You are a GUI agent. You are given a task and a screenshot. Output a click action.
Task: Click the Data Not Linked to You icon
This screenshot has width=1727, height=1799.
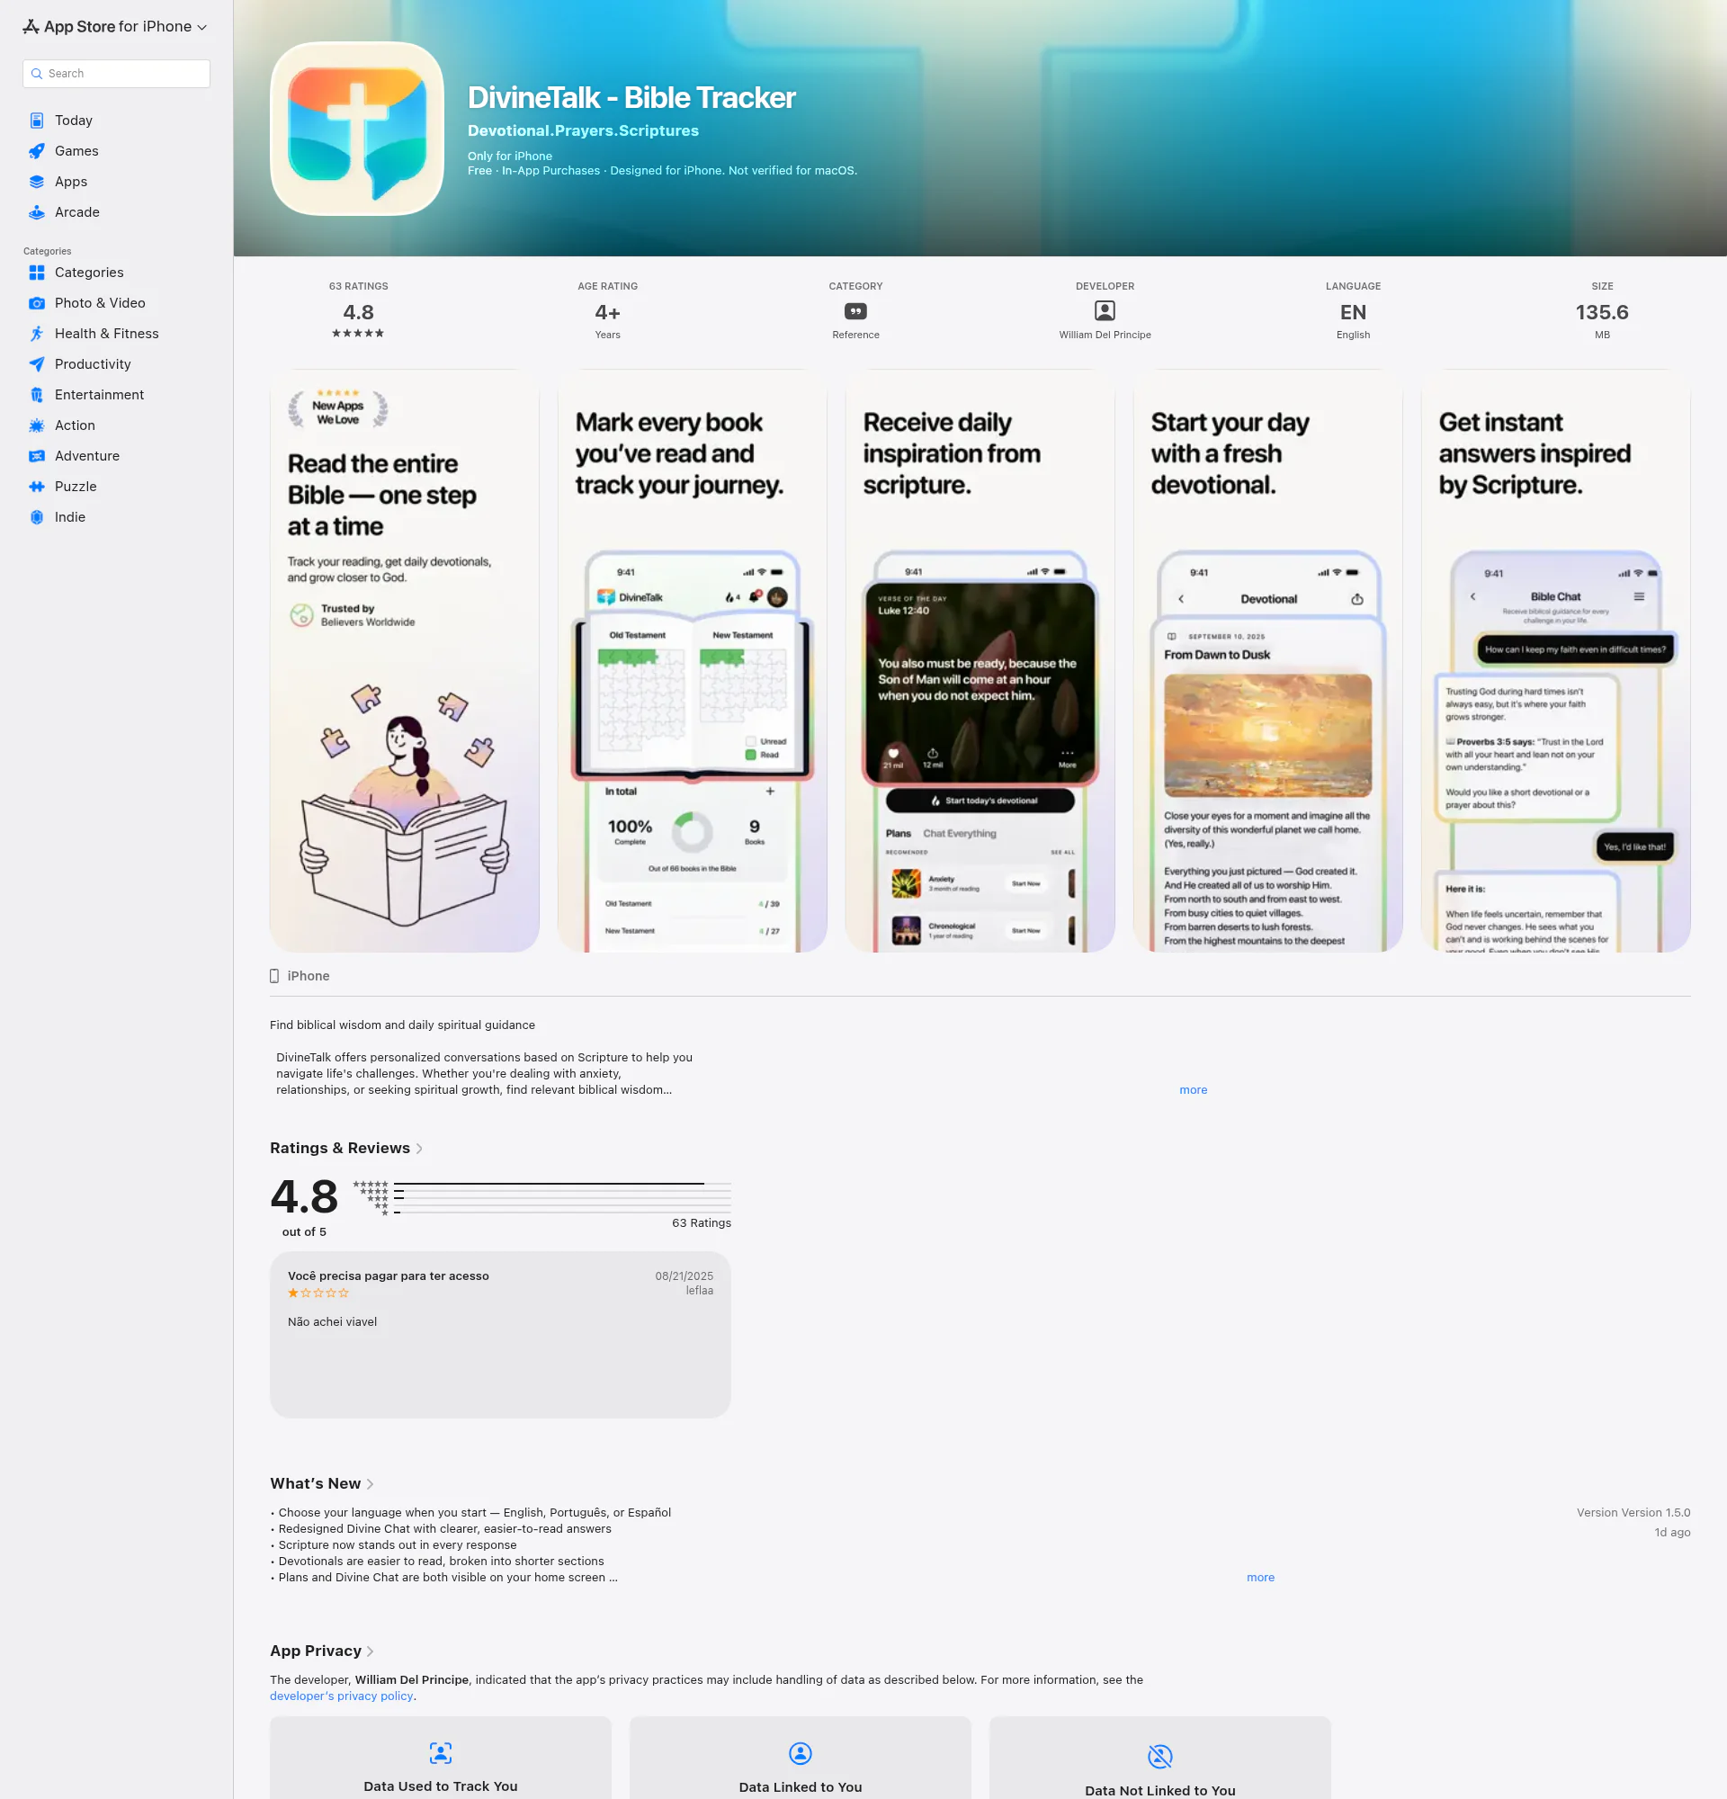[1160, 1756]
